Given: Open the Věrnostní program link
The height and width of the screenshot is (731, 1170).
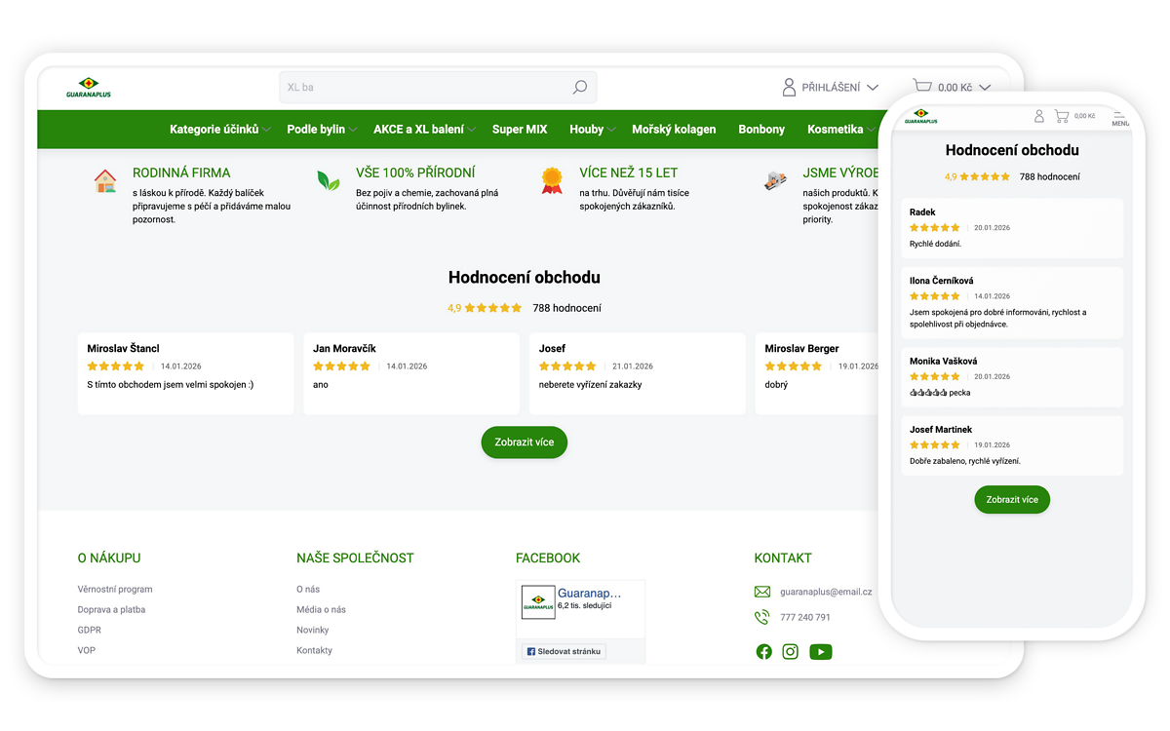Looking at the screenshot, I should click(115, 590).
